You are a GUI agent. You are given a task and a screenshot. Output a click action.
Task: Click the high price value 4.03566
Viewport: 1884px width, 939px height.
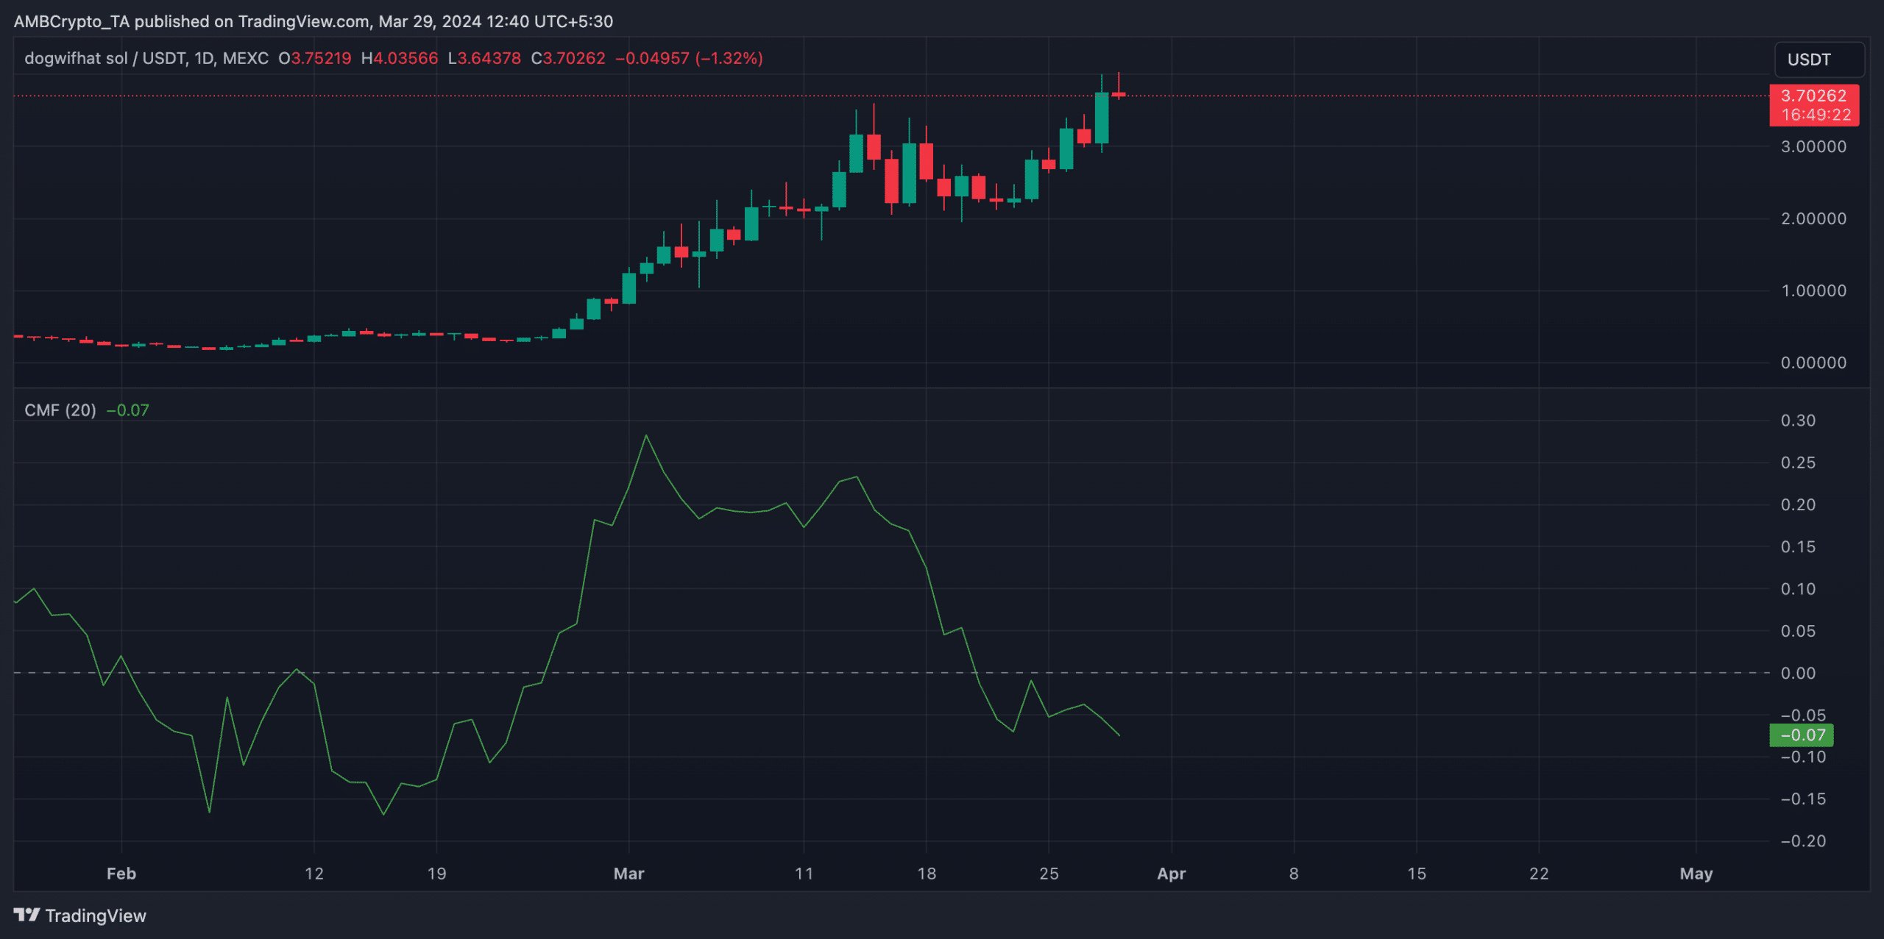[x=406, y=58]
